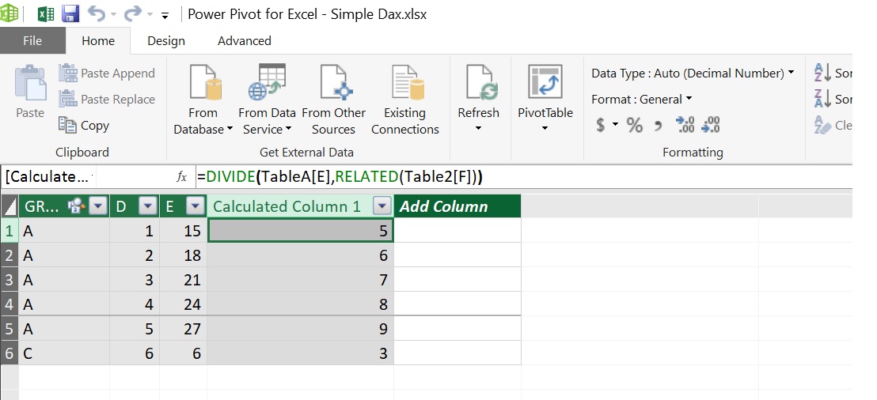The width and height of the screenshot is (877, 400).
Task: Open Customize Quick Access Toolbar dropdown
Action: click(x=165, y=16)
